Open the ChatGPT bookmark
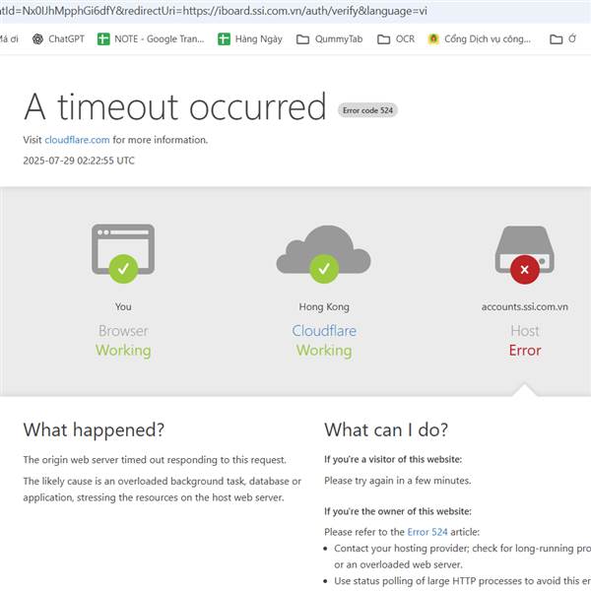Screen dimensions: 591x591 click(x=58, y=38)
